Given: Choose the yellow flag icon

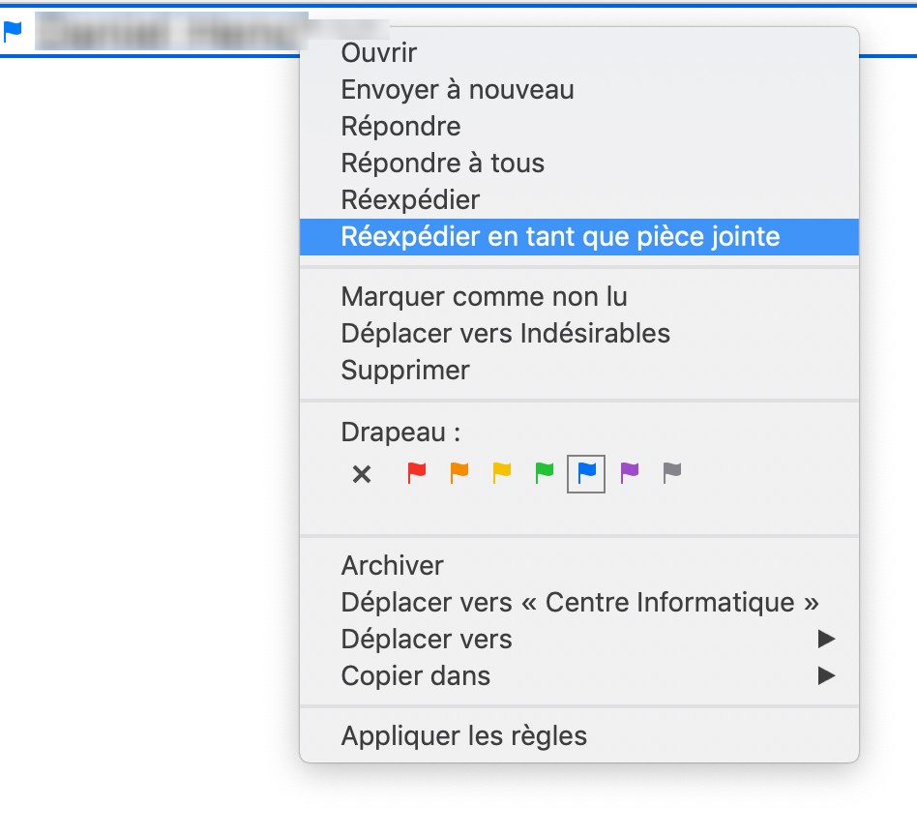Looking at the screenshot, I should click(x=502, y=473).
